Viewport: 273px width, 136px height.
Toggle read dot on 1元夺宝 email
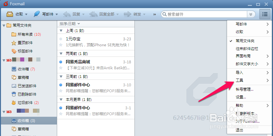[x=61, y=39]
